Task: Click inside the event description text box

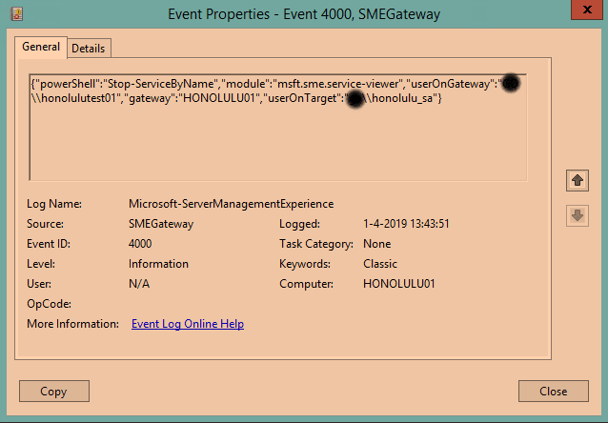Action: pos(276,143)
